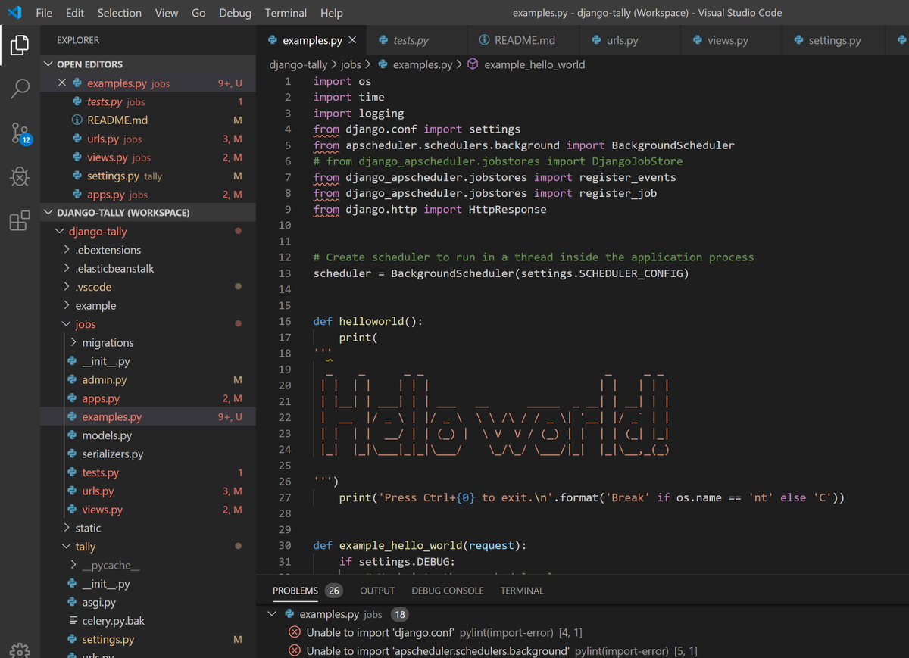909x658 pixels.
Task: Click examples.py in the breadcrumb
Action: click(x=422, y=64)
